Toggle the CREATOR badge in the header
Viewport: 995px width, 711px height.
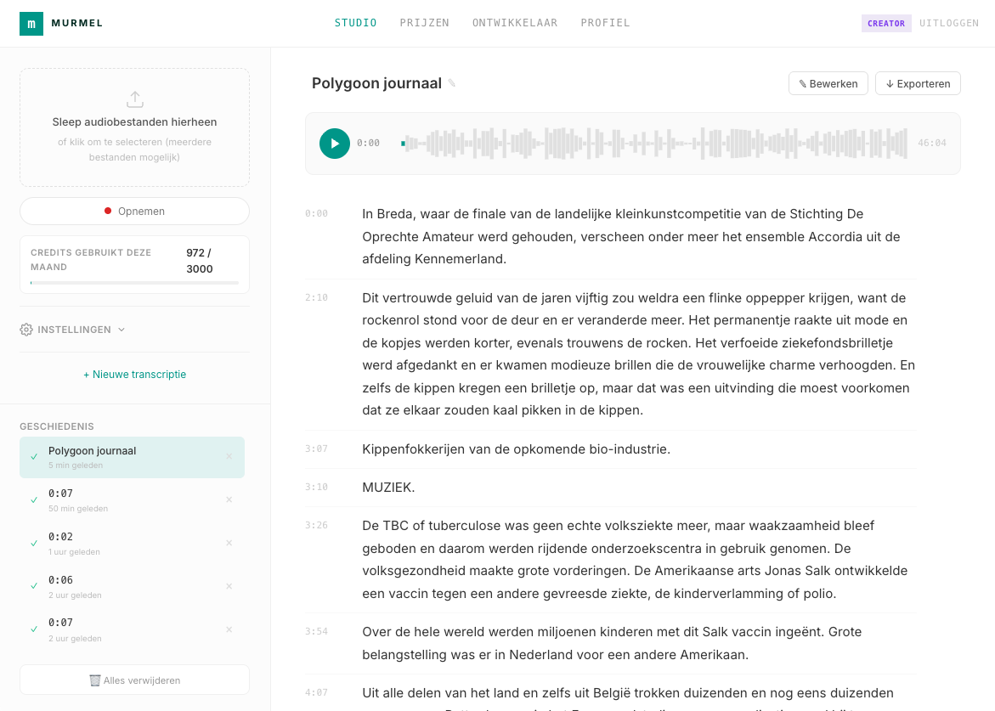coord(886,23)
